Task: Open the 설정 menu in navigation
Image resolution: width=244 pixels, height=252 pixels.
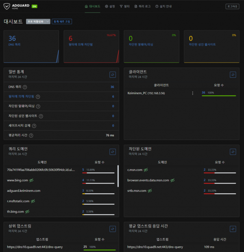Action: (x=110, y=7)
